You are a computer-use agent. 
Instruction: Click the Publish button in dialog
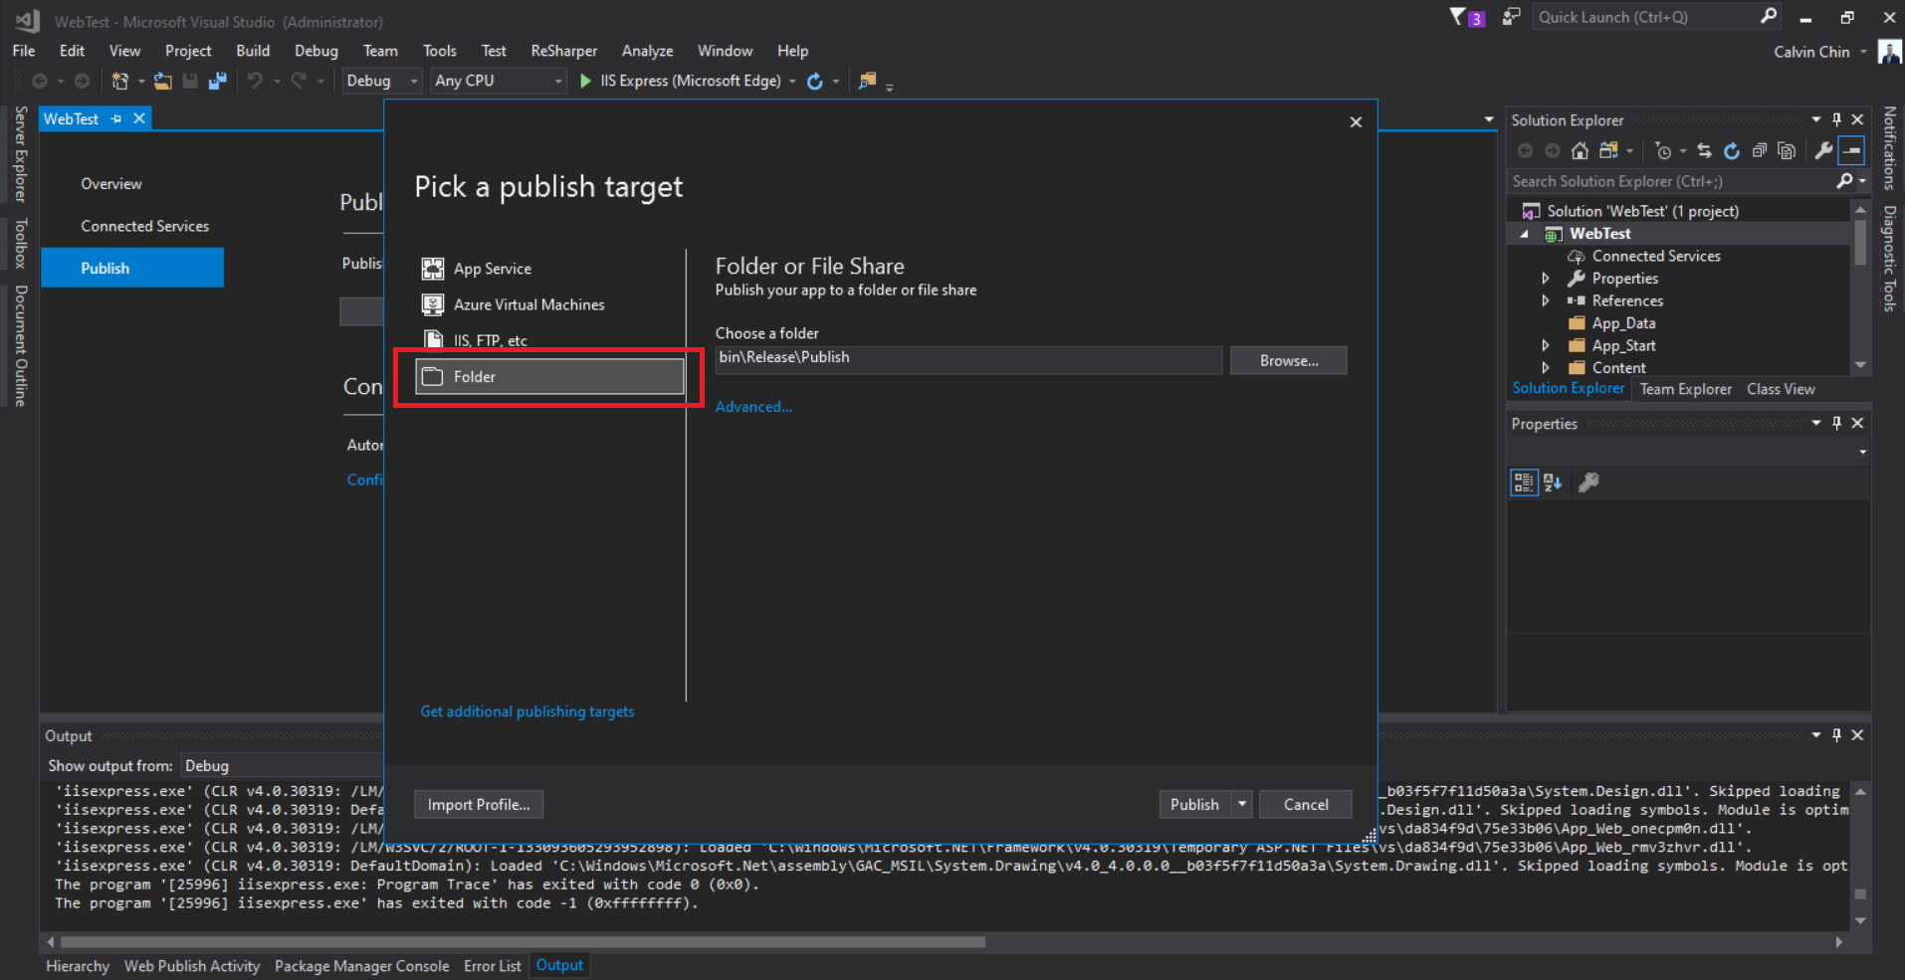coord(1194,804)
